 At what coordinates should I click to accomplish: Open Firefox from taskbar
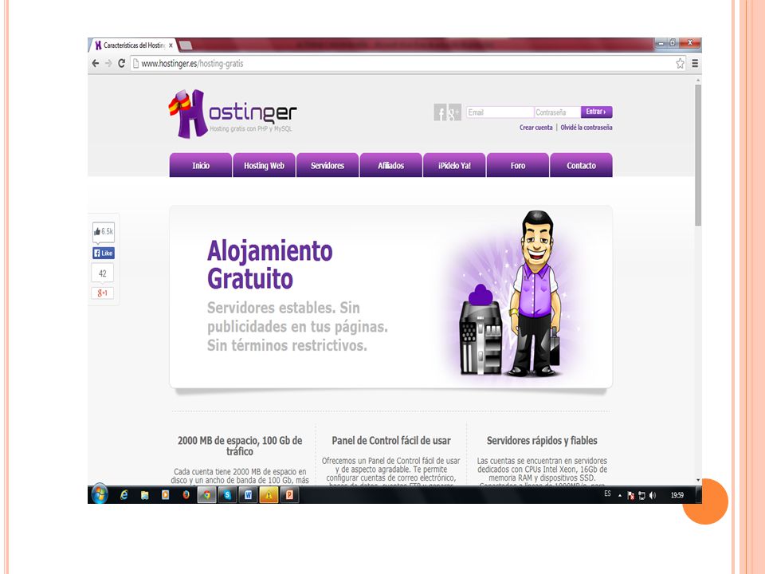click(186, 495)
